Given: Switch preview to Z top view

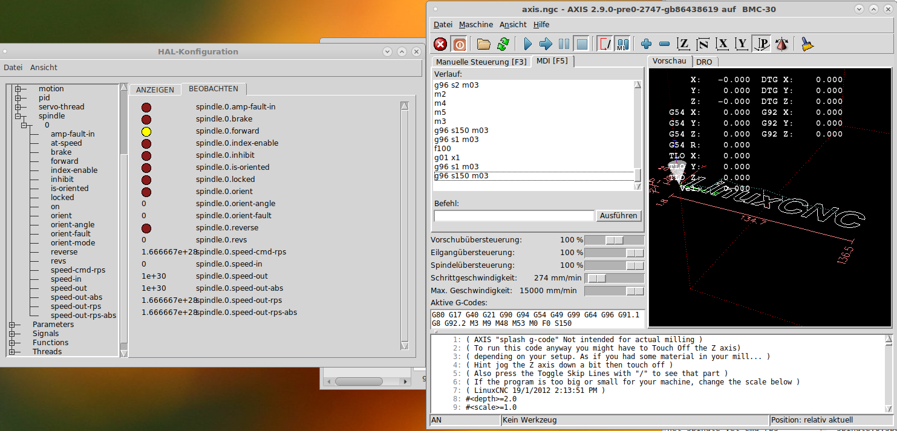Looking at the screenshot, I should (x=683, y=44).
